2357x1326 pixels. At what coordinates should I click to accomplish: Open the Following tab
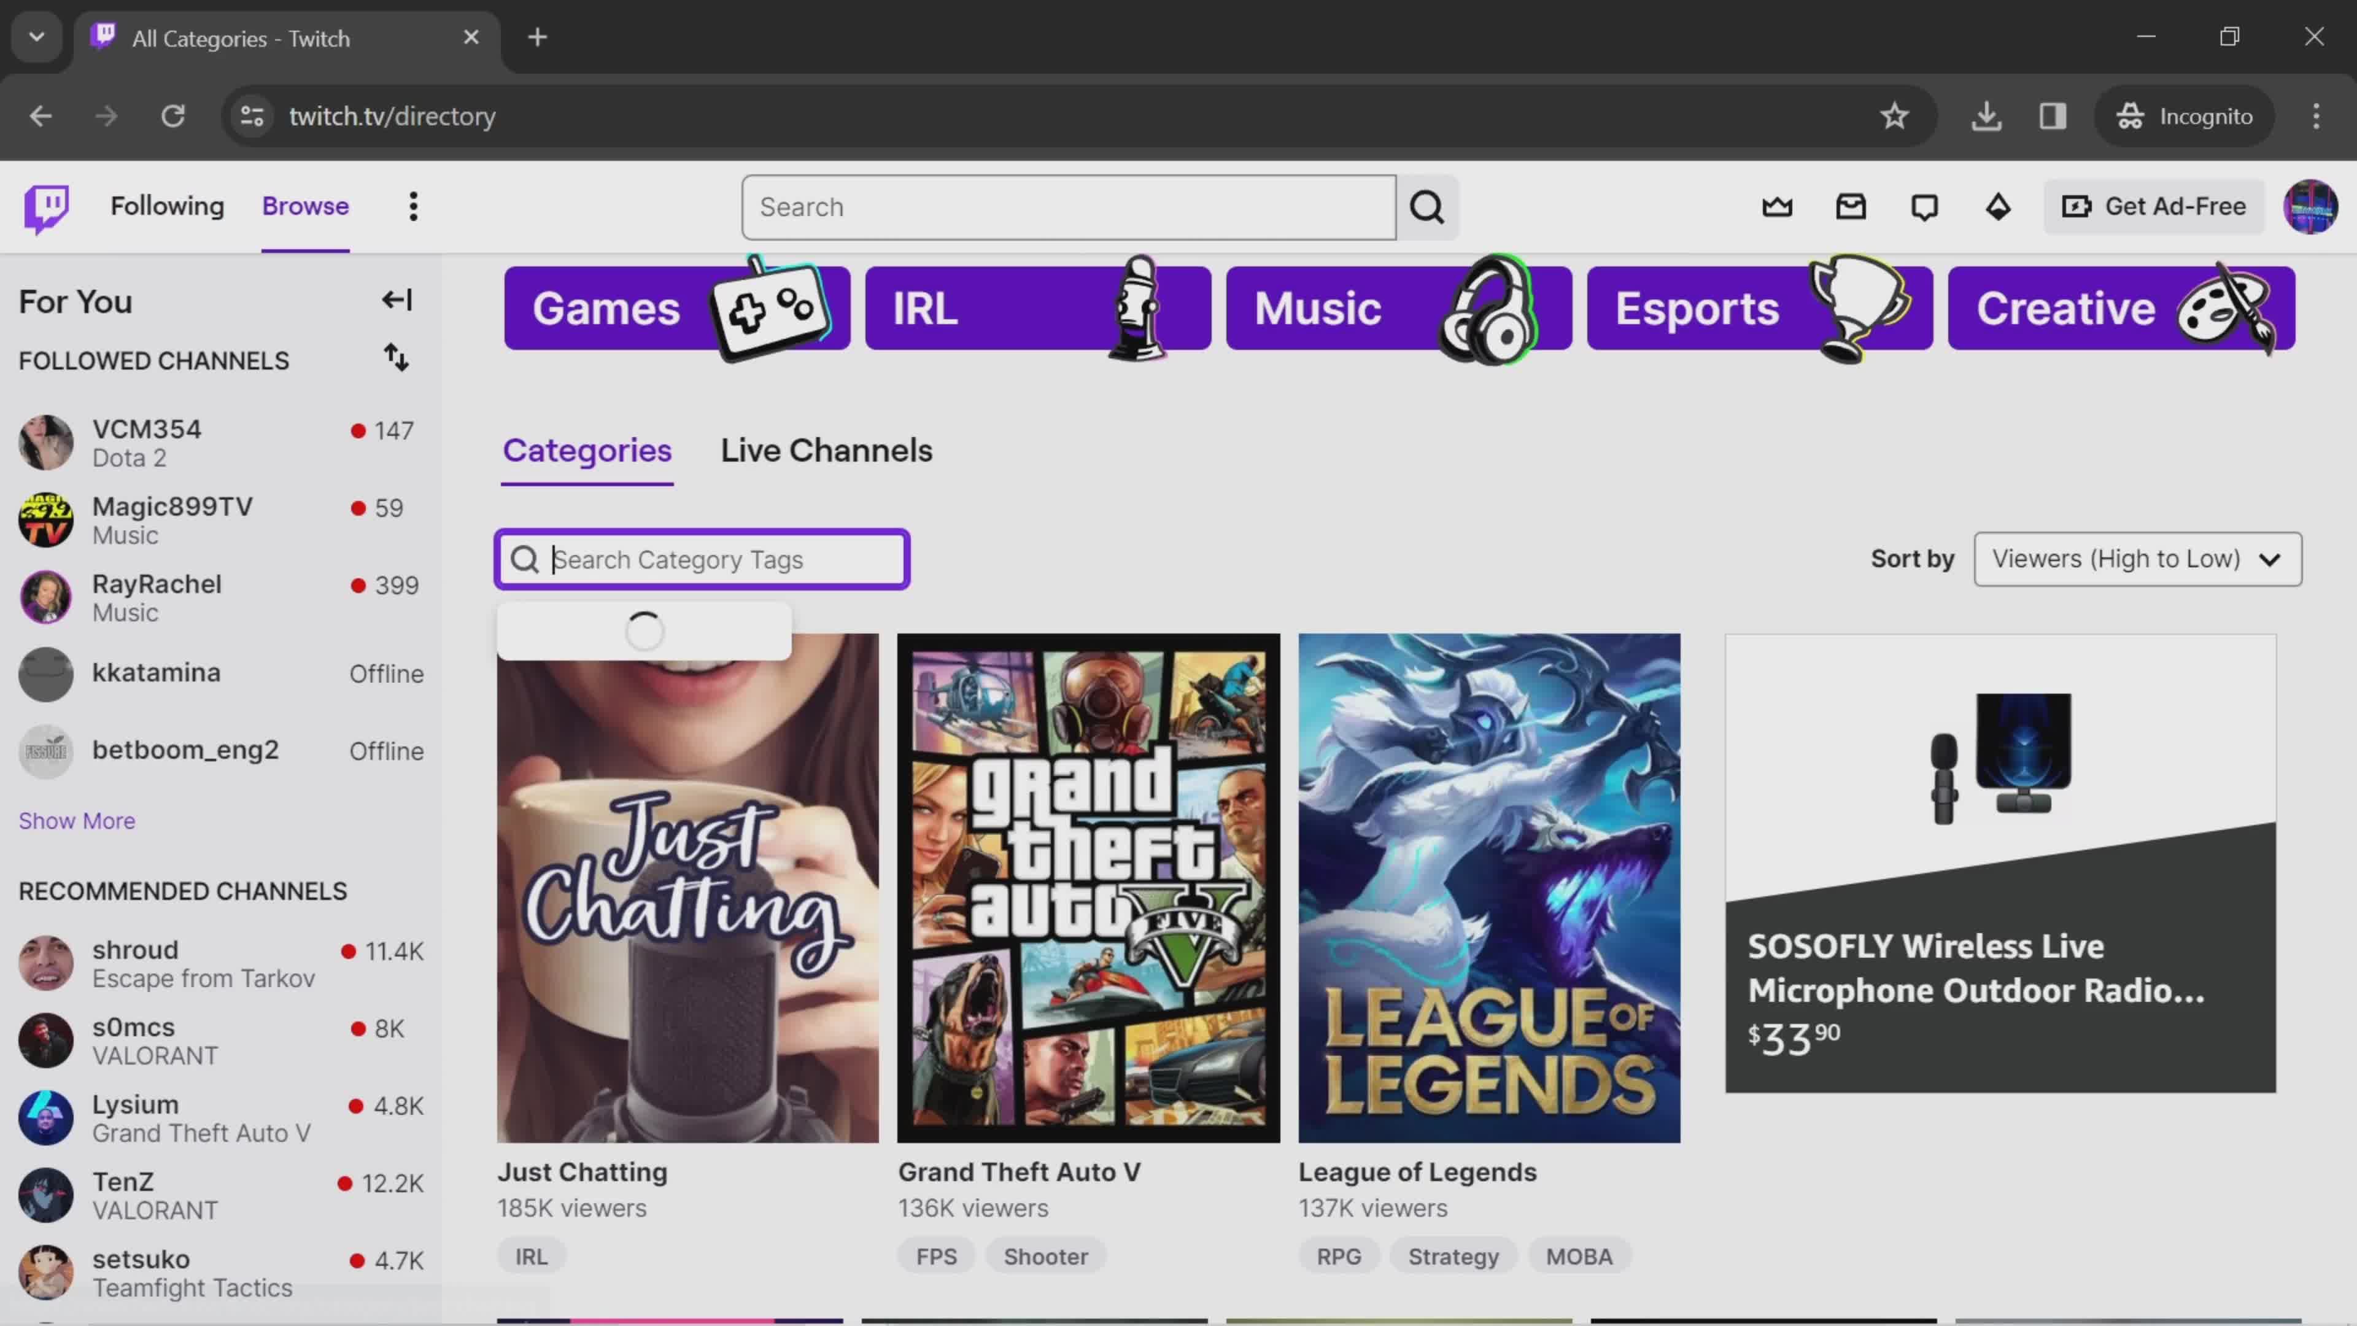pyautogui.click(x=168, y=207)
